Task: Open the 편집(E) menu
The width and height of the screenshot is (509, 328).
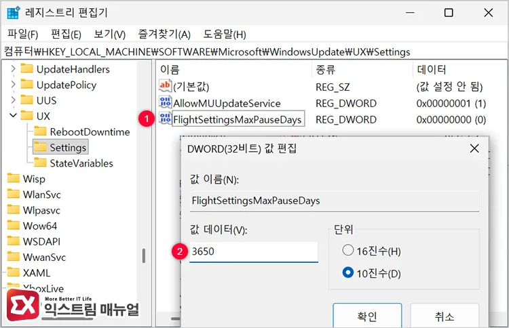Action: click(66, 34)
